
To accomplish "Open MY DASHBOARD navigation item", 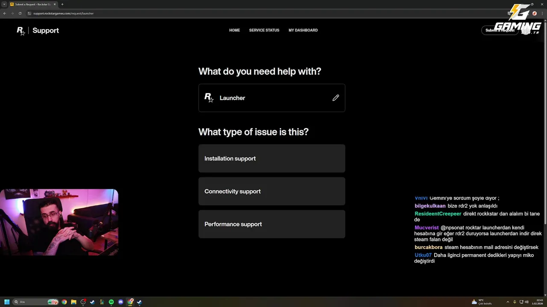I will (303, 30).
